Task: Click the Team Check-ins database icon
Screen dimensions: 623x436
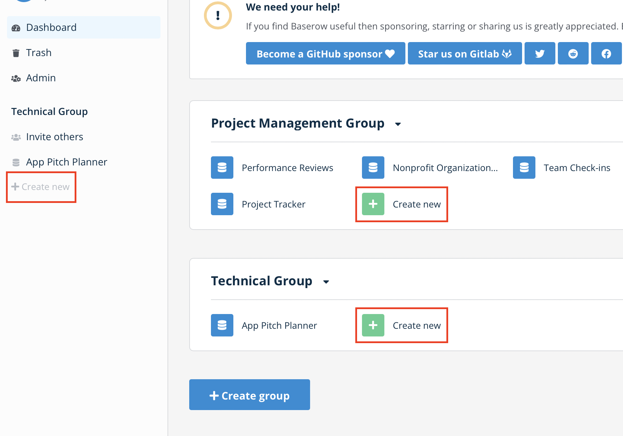Action: 524,168
